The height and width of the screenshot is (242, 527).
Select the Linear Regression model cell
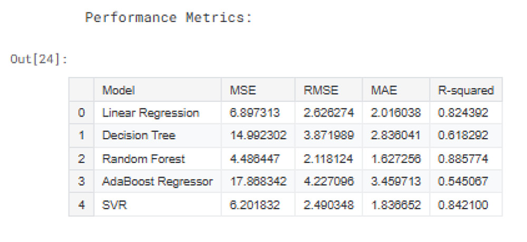point(151,113)
